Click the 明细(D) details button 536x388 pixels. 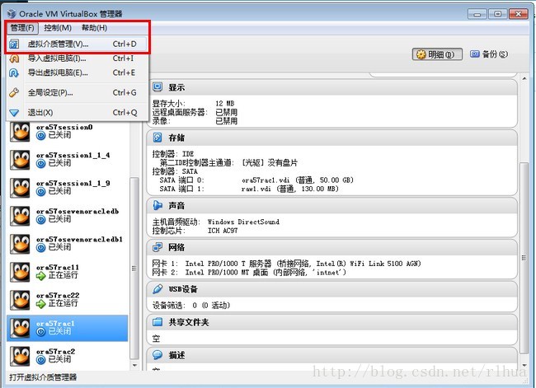pyautogui.click(x=437, y=54)
